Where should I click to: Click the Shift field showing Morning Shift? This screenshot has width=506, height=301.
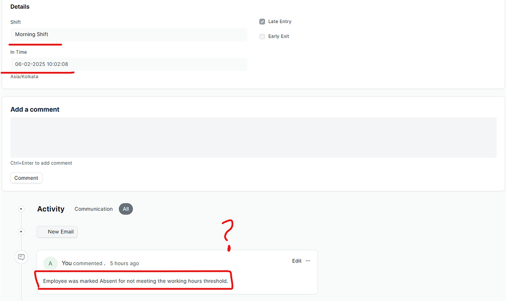(x=129, y=35)
